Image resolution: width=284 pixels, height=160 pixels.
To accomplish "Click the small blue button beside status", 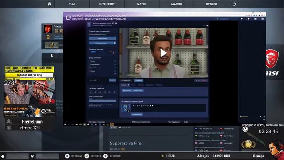I will pos(112,80).
